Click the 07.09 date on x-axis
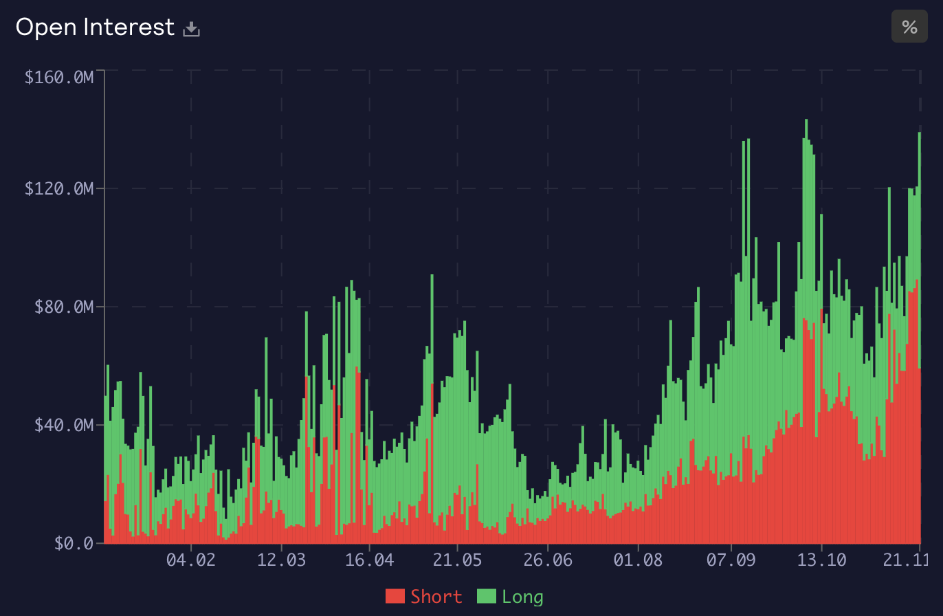 [x=731, y=560]
